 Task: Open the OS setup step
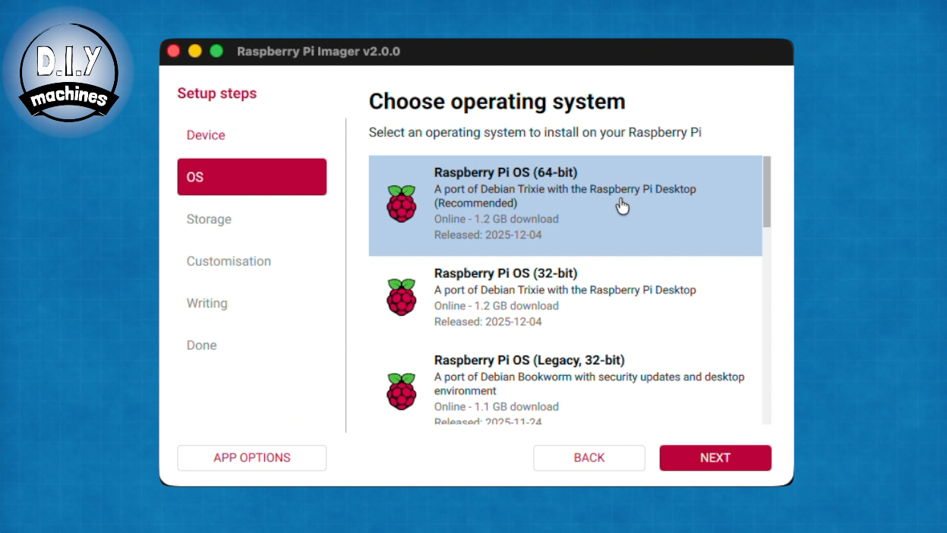(x=252, y=177)
